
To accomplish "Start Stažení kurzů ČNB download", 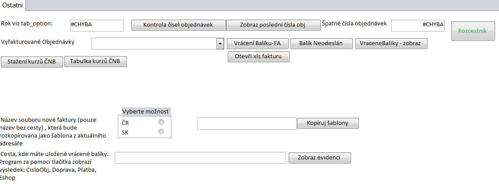I will (32, 62).
